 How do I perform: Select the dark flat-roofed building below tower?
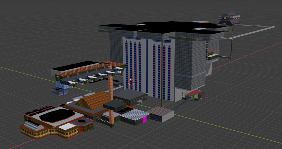pos(130,97)
